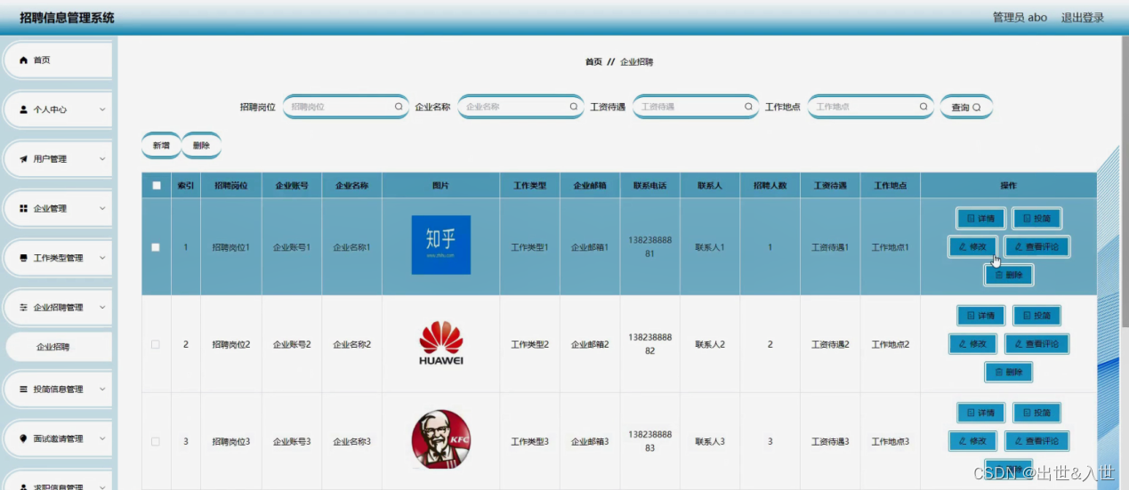Click 投简 button in row 招聘岗位2

tap(1036, 316)
